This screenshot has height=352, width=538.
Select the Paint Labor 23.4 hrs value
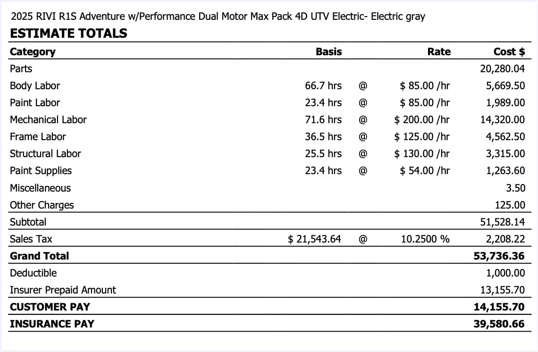tap(323, 103)
